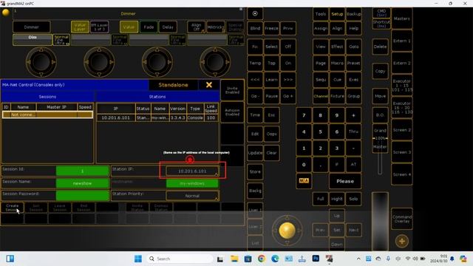Click the Command Overlay button
The width and height of the screenshot is (473, 266).
(402, 219)
